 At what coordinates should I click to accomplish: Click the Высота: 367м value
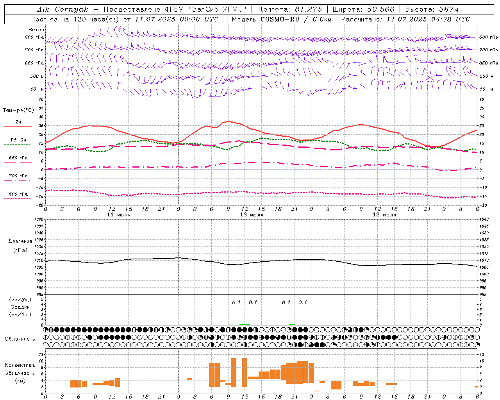(x=432, y=9)
